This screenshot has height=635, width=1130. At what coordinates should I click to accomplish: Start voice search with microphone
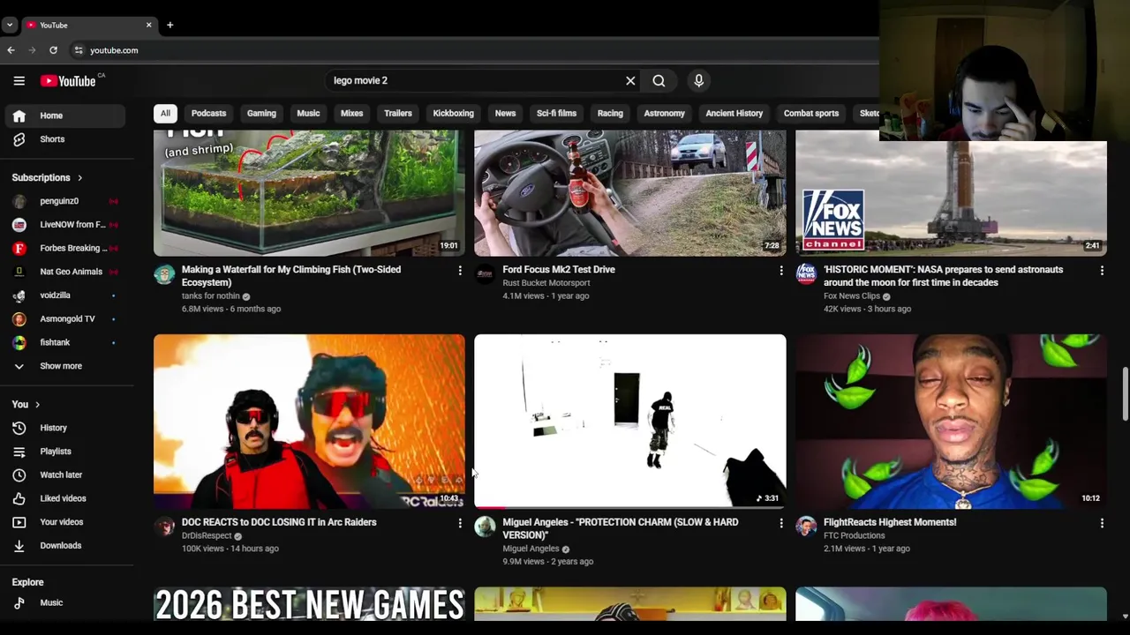pos(698,80)
